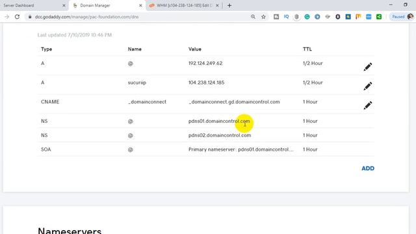Reload the current page
Image resolution: width=416 pixels, height=234 pixels.
(x=18, y=17)
